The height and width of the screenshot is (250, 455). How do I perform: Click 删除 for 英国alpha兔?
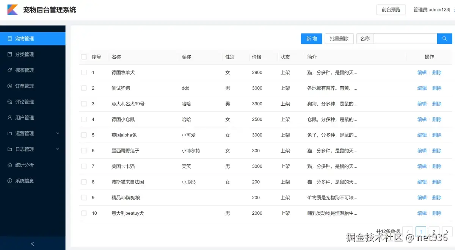coord(437,135)
